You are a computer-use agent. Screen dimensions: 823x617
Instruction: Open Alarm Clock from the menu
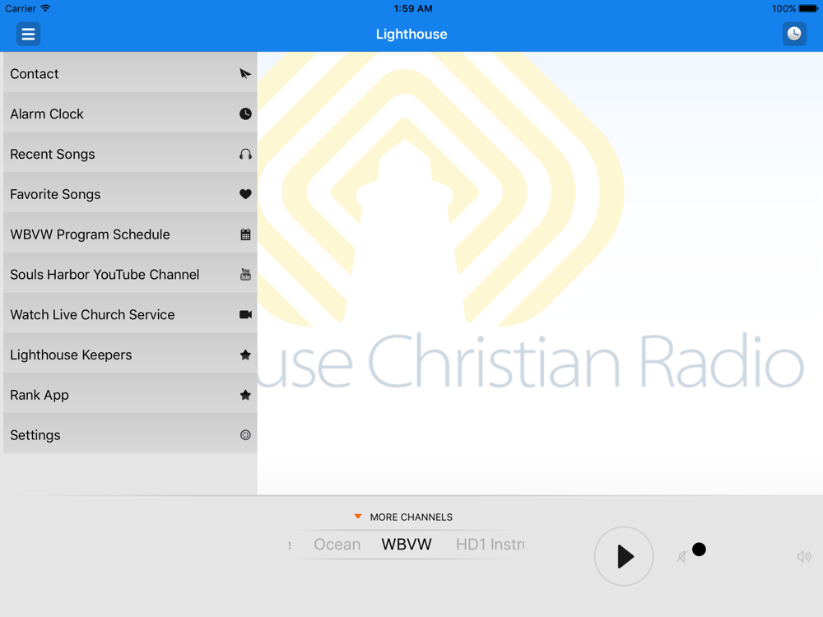click(x=130, y=112)
